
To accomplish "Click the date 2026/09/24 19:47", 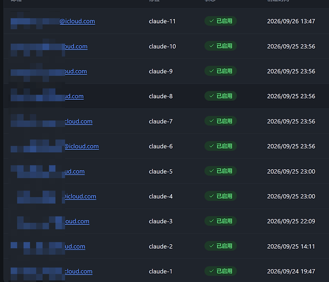I will click(291, 271).
